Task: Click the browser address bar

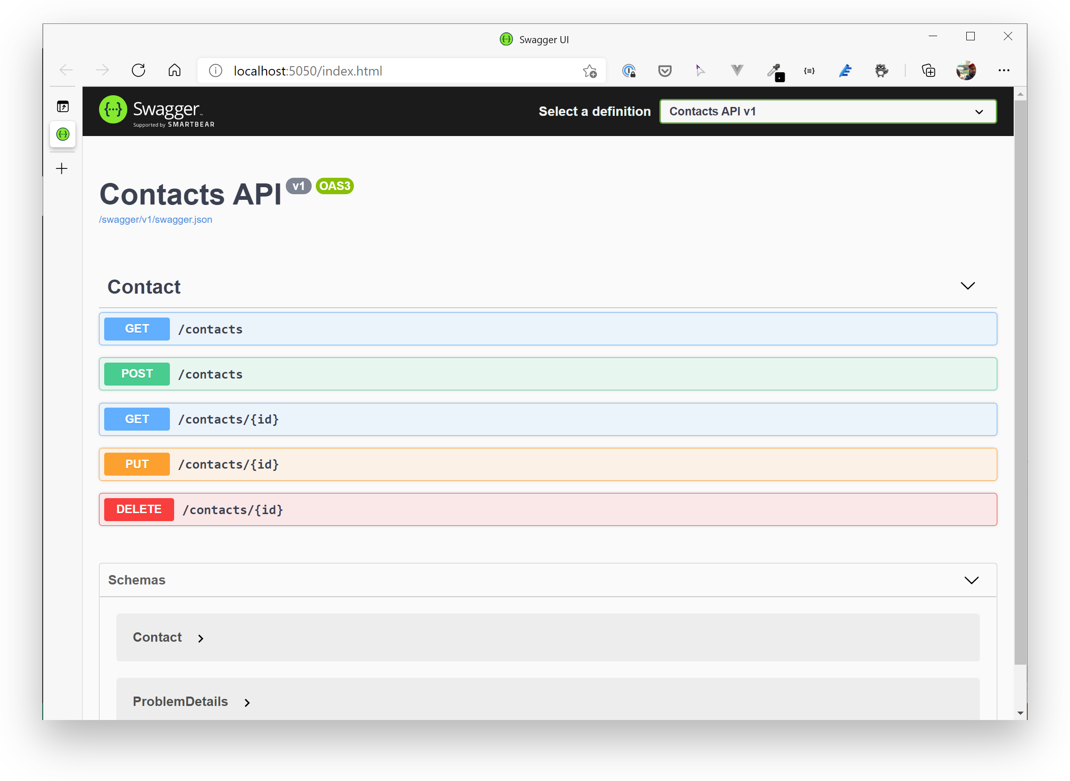Action: pyautogui.click(x=402, y=70)
